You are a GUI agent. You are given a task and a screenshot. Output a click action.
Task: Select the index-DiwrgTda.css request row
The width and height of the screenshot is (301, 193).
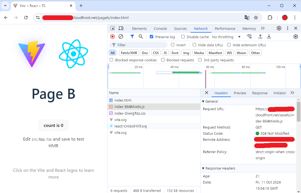[154, 113]
